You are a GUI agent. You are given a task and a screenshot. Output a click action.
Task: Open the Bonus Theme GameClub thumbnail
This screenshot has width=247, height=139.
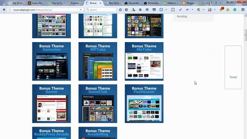click(98, 104)
